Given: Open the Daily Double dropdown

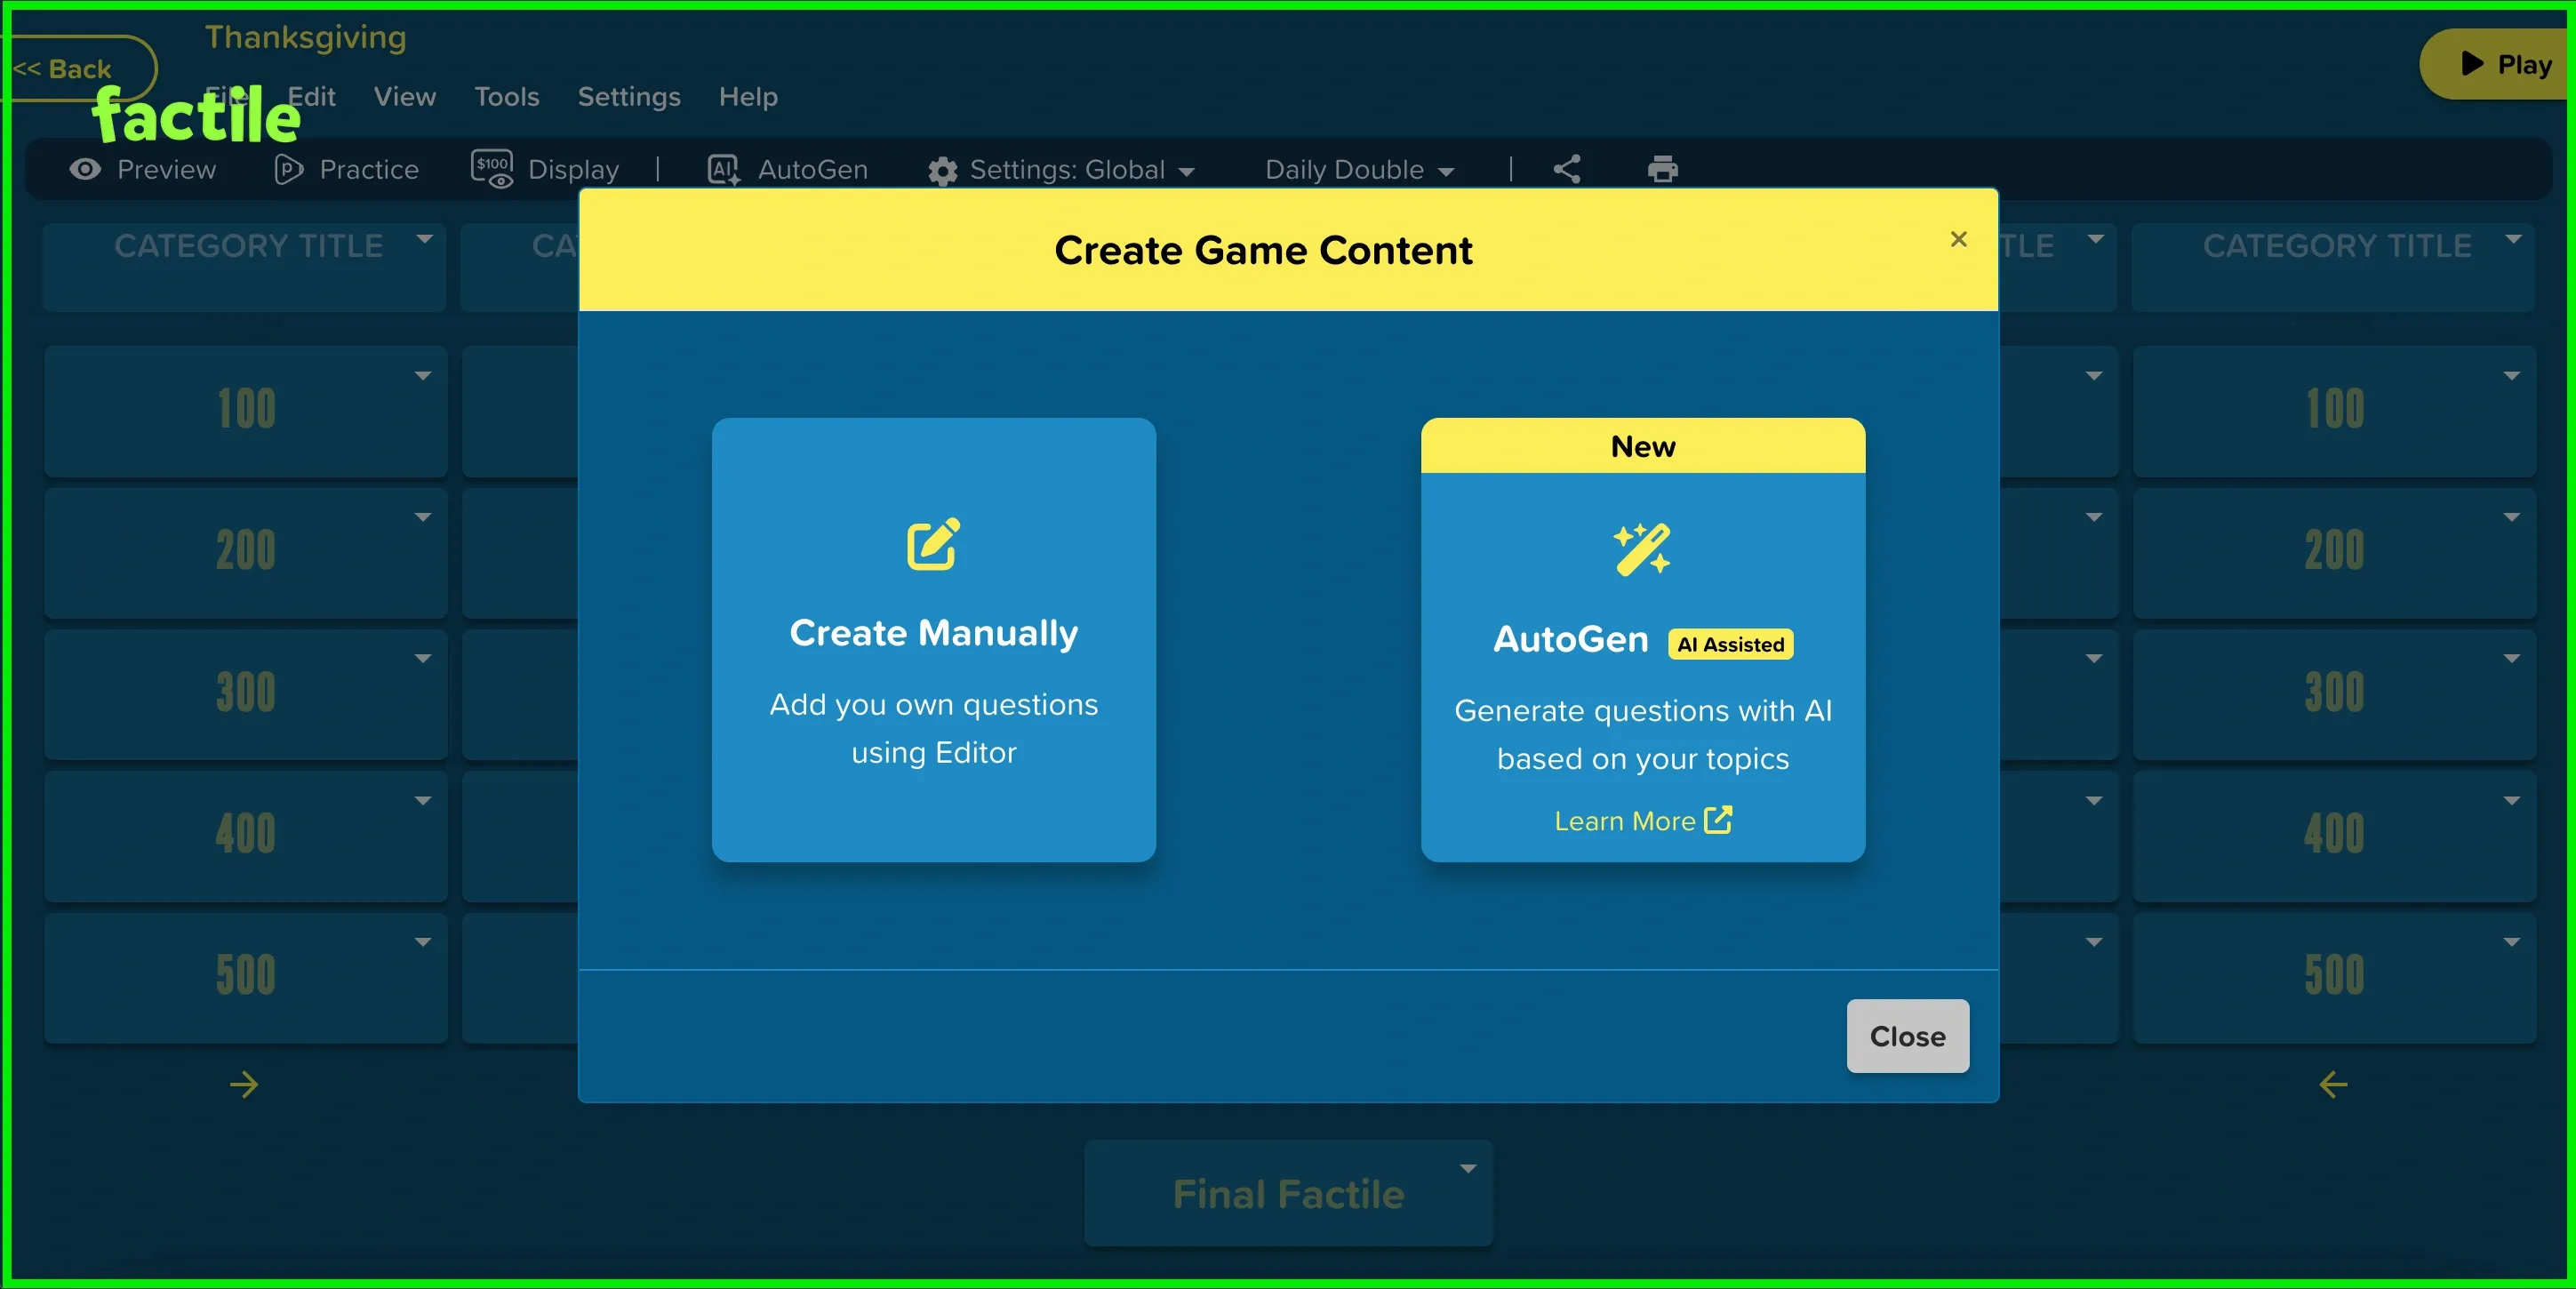Looking at the screenshot, I should (1357, 170).
